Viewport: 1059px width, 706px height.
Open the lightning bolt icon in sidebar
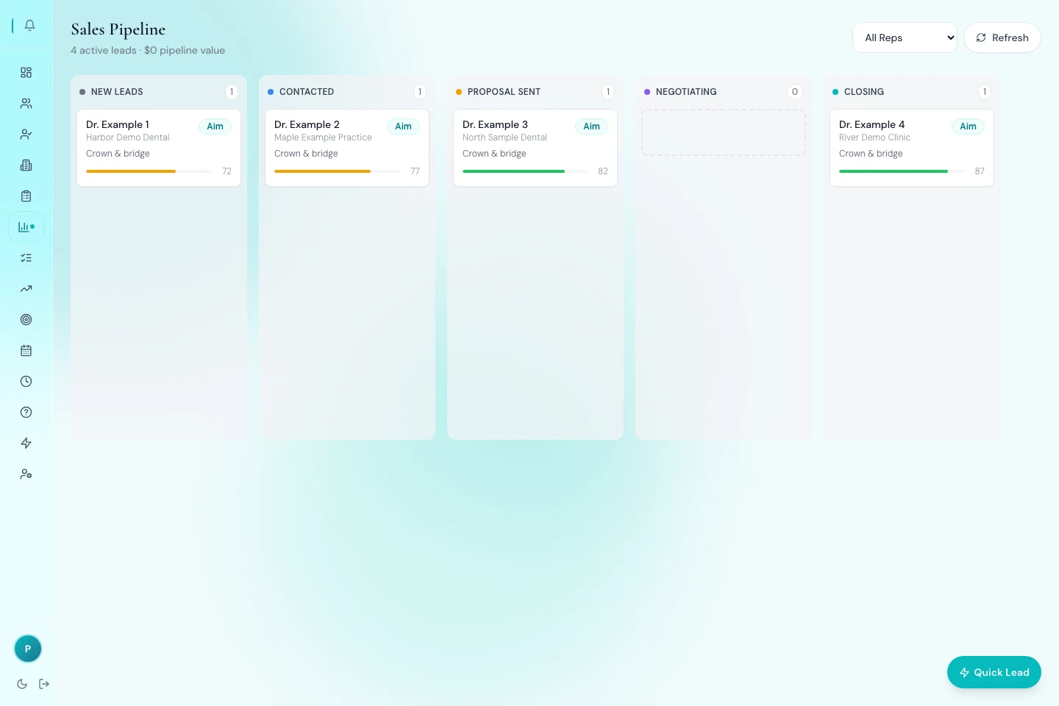26,443
